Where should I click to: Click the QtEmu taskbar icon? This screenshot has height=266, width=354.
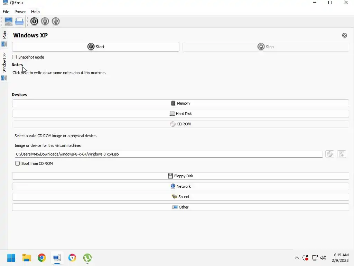pyautogui.click(x=57, y=258)
